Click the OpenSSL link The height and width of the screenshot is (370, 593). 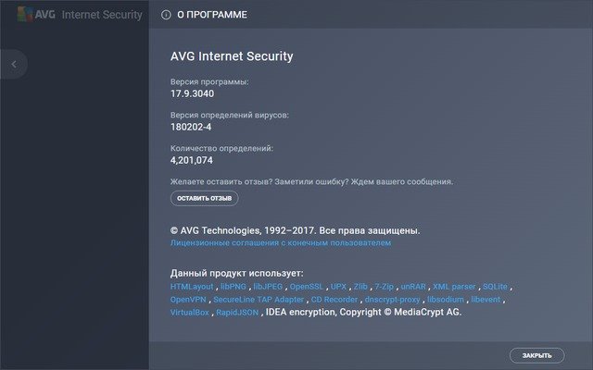(307, 287)
